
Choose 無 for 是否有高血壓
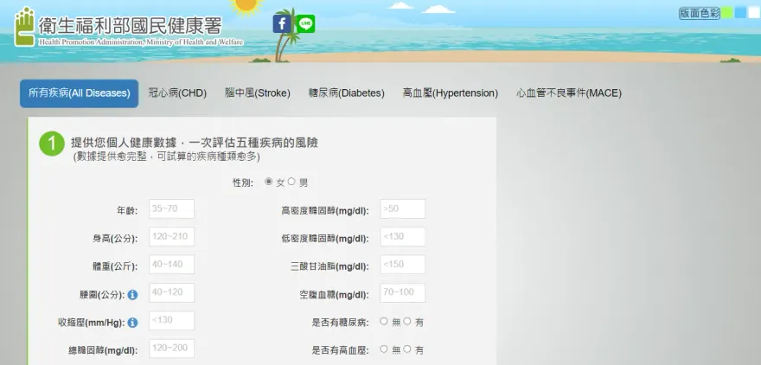(x=384, y=349)
